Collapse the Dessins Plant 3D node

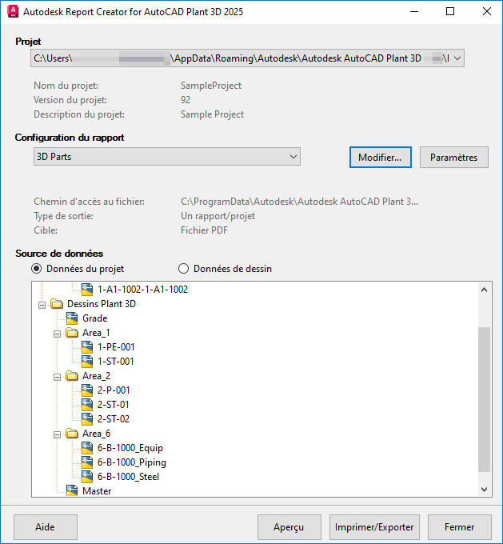click(x=42, y=305)
